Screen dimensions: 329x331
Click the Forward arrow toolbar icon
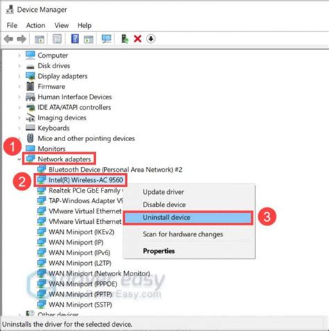[x=22, y=39]
